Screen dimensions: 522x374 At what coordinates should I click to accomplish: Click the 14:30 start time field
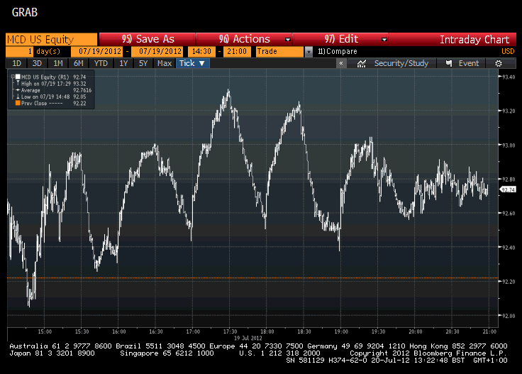tap(201, 52)
